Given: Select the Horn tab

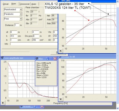Looking at the screenshot, I should (14, 4).
